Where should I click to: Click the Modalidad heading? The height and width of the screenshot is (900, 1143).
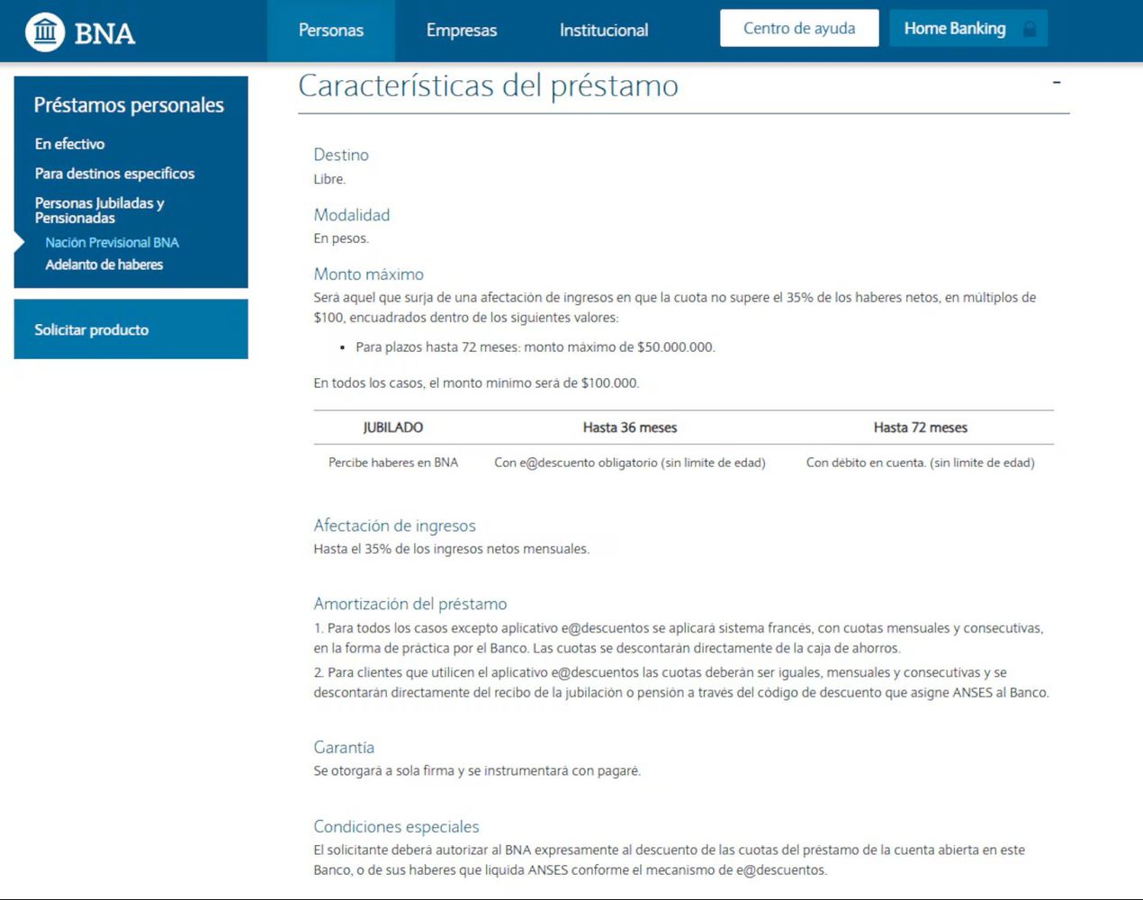pos(352,215)
